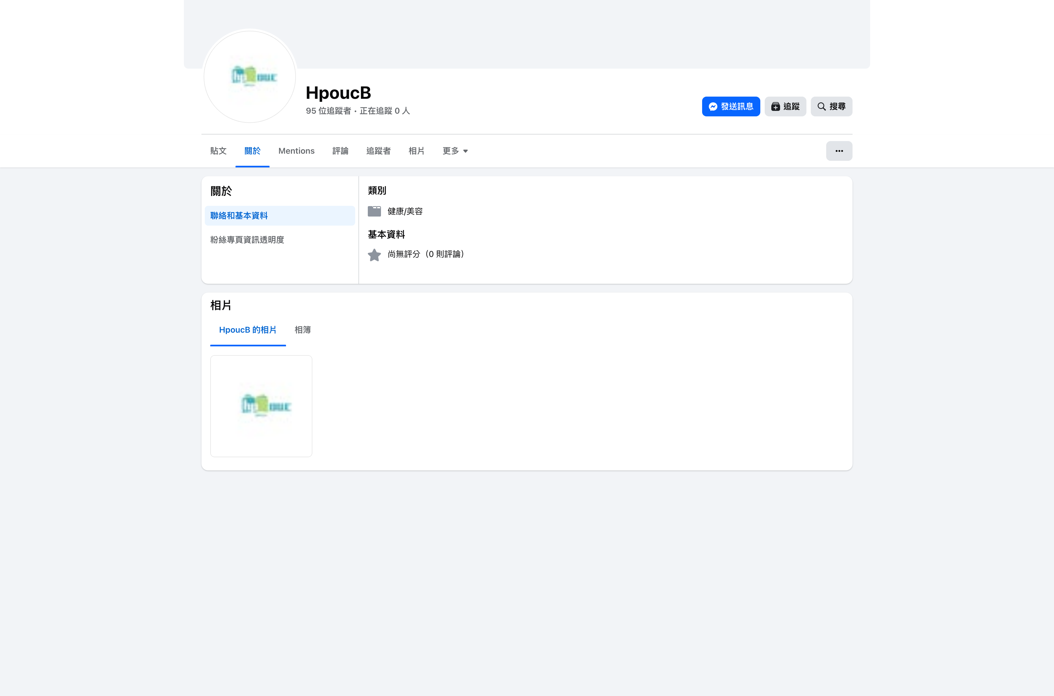Screen dimensions: 1054x696
Task: Open the HpoucB logo photo thumbnail
Action: (261, 406)
